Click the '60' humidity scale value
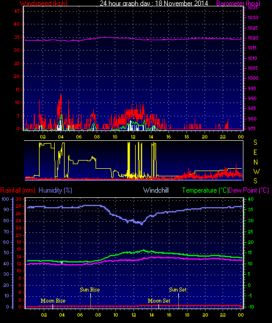 [x=6, y=242]
